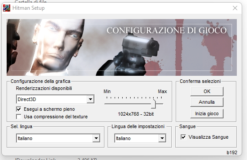The height and width of the screenshot is (160, 247).
Task: Start the game with Inizia gioco
Action: point(207,113)
